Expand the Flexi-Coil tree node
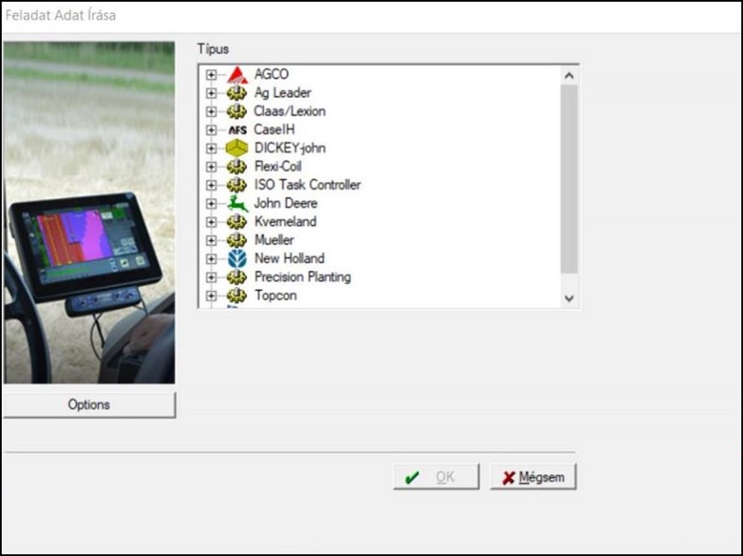 (211, 167)
